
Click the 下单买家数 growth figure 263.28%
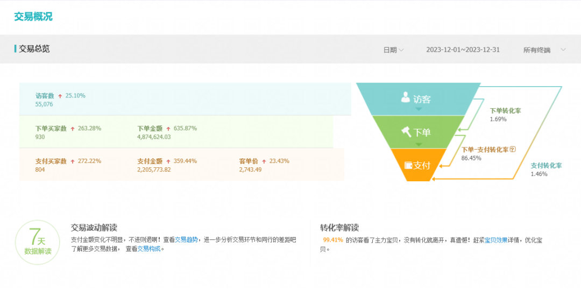point(89,129)
